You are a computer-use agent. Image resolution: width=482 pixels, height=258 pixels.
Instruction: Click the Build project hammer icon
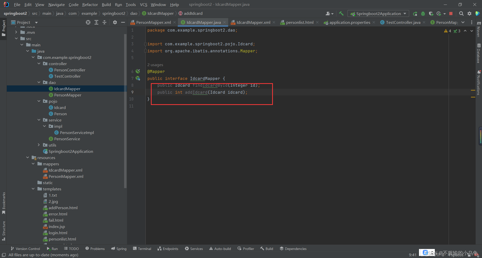tap(341, 14)
